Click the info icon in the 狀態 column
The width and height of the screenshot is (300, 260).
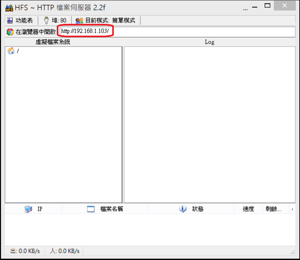click(x=182, y=209)
